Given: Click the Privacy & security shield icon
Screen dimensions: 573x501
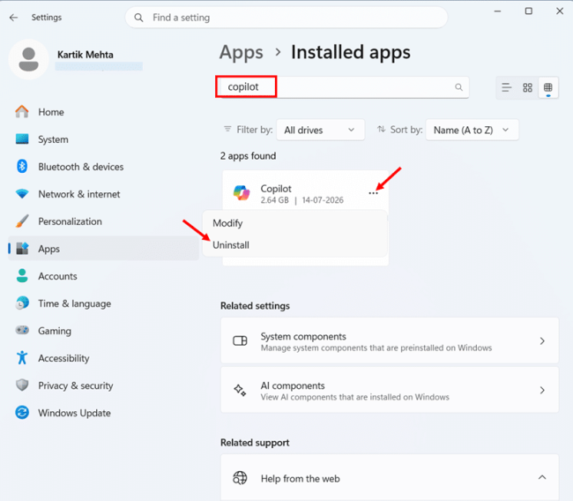Looking at the screenshot, I should coord(22,385).
